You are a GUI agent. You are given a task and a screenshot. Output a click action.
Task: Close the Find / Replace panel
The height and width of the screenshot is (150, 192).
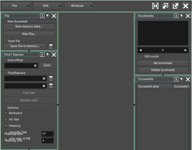(x=54, y=55)
